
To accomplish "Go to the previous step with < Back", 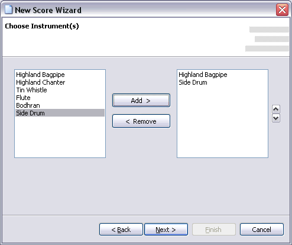I will 121,230.
